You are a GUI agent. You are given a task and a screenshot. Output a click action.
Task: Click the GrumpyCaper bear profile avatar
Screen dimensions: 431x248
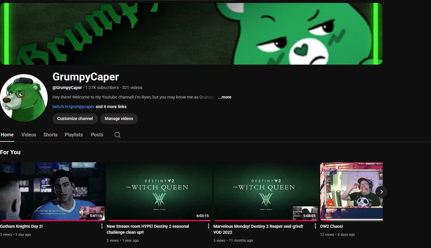click(x=24, y=98)
